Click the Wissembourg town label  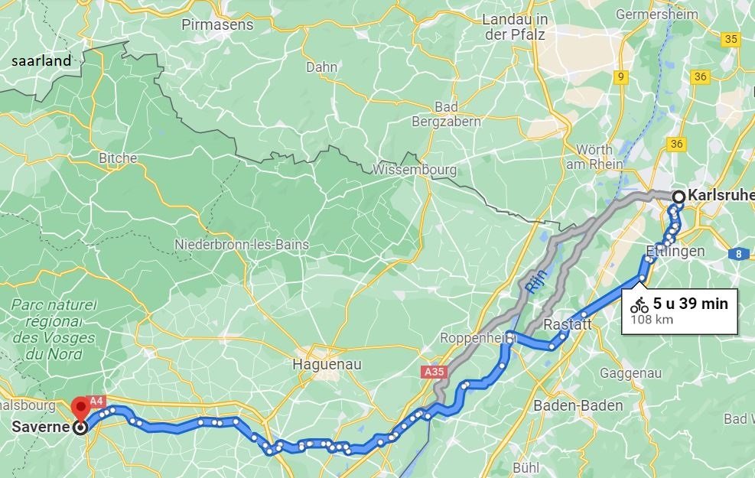415,170
